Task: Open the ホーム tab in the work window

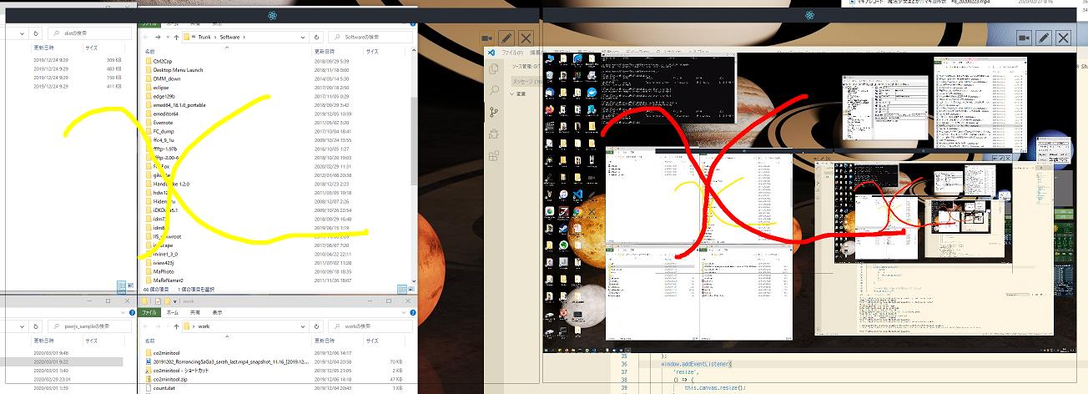Action: (x=172, y=312)
